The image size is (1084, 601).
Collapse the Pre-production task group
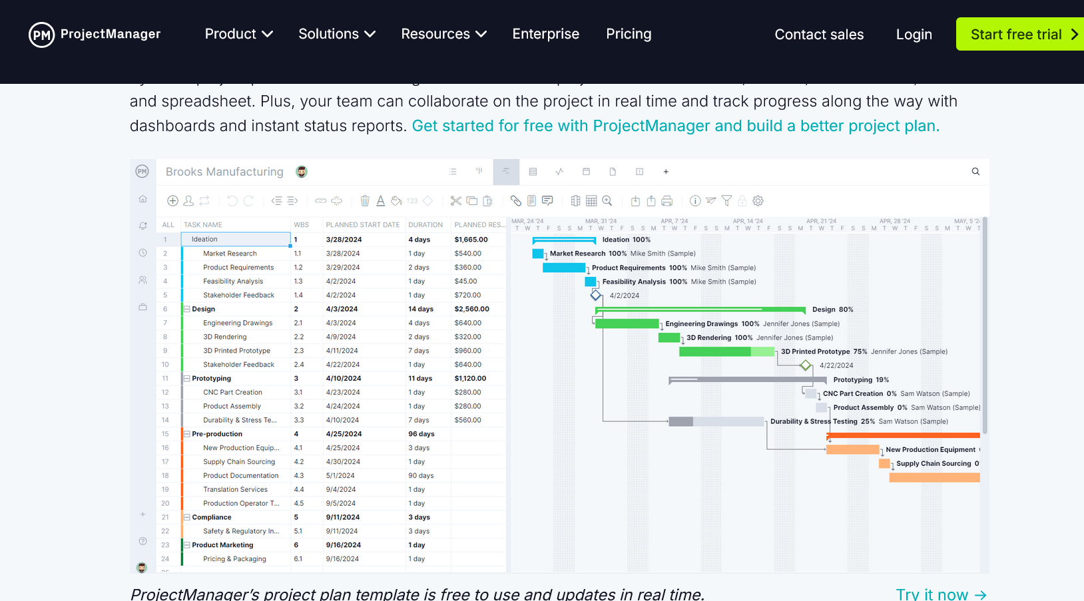pyautogui.click(x=187, y=434)
